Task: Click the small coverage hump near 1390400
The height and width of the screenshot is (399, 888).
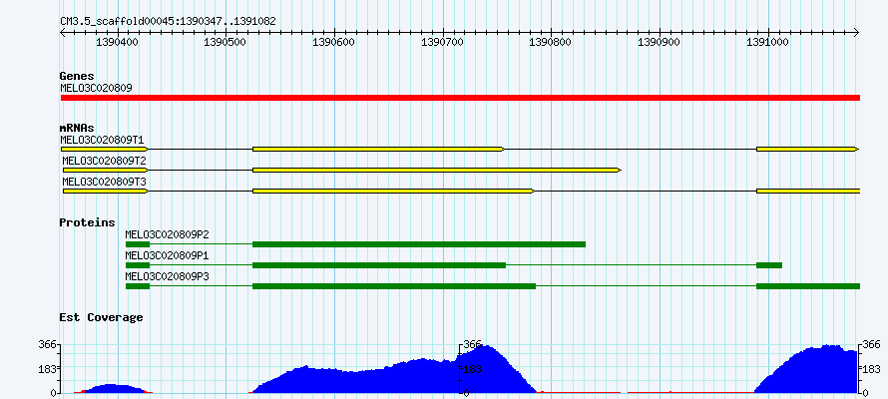Action: [112, 388]
